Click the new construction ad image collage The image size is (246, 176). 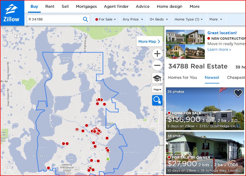point(185,44)
